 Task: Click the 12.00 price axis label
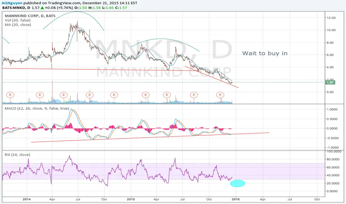pyautogui.click(x=332, y=18)
